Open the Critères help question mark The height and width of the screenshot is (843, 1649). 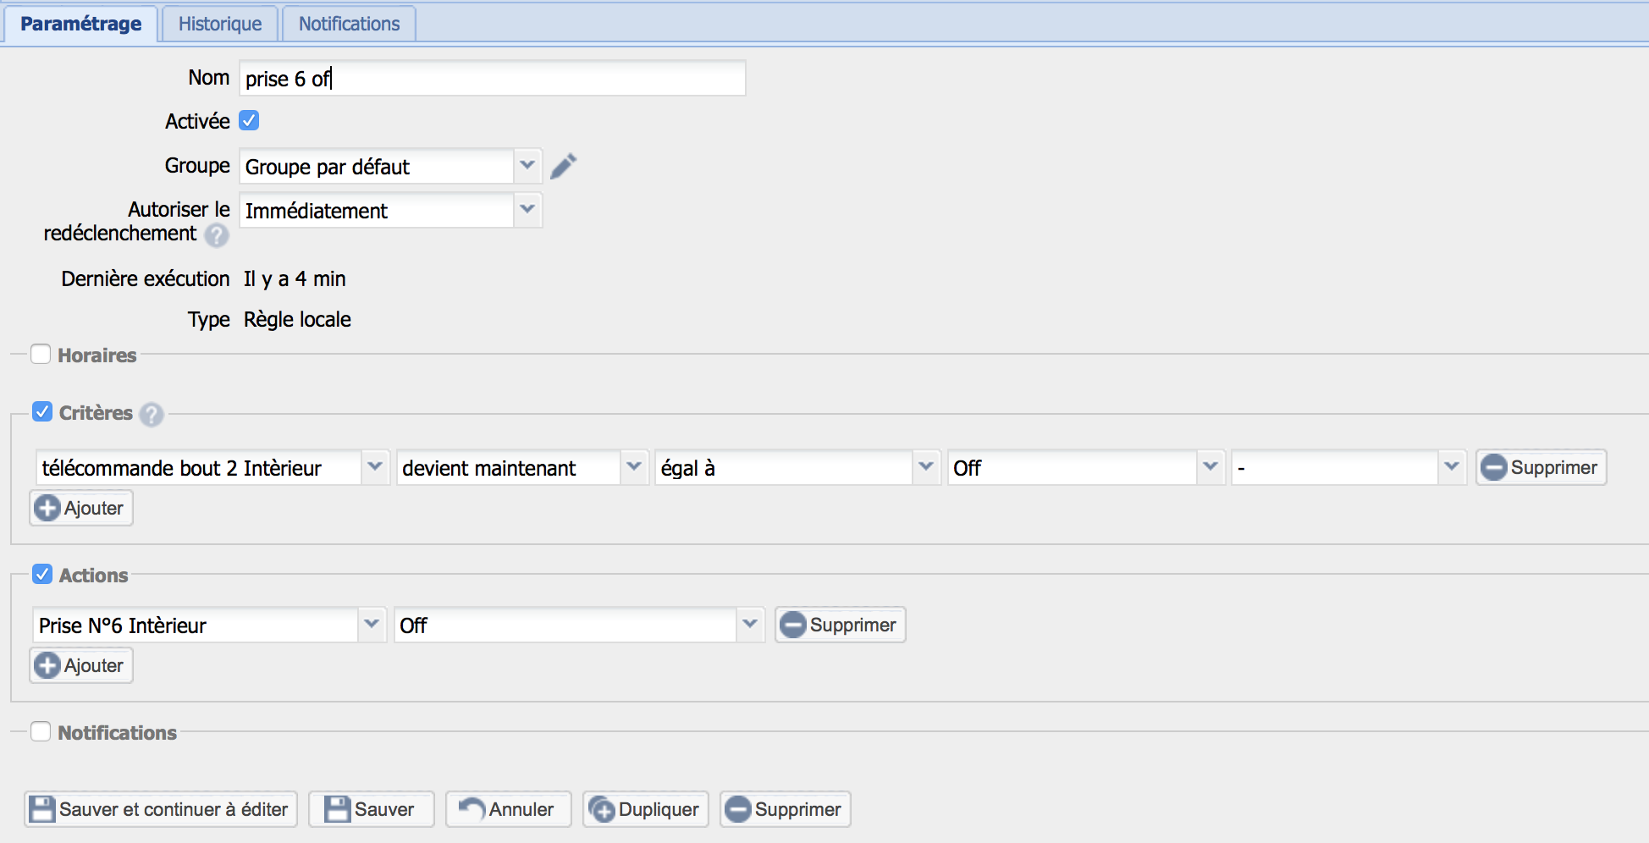point(152,414)
